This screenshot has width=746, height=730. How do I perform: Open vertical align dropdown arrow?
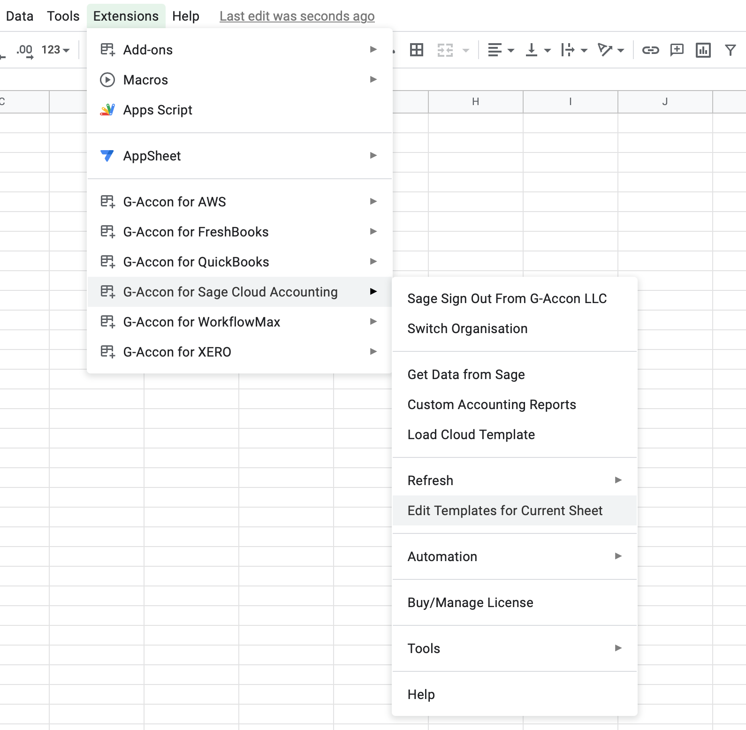click(x=548, y=50)
